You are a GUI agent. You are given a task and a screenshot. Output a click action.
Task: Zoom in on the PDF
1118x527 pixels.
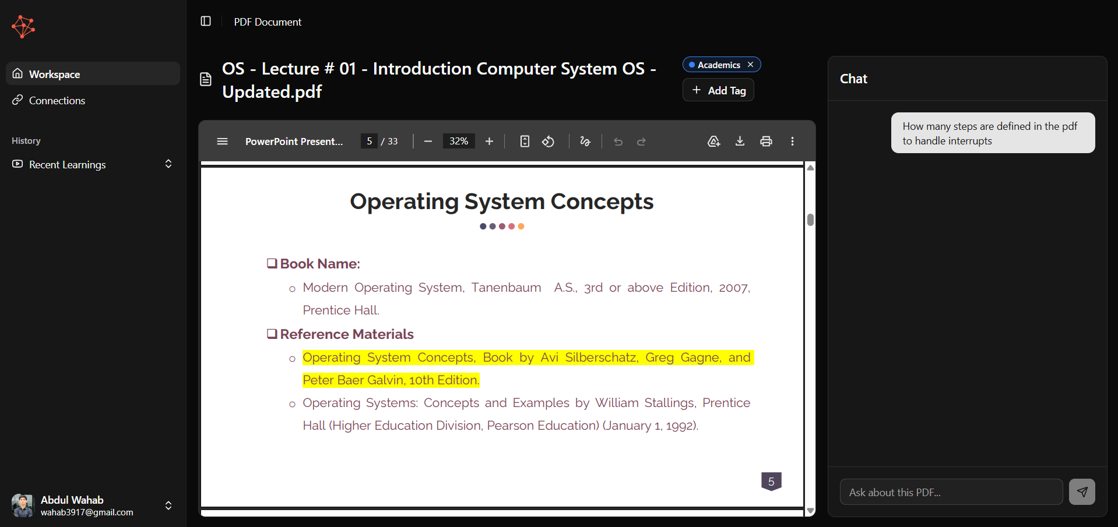pos(489,142)
